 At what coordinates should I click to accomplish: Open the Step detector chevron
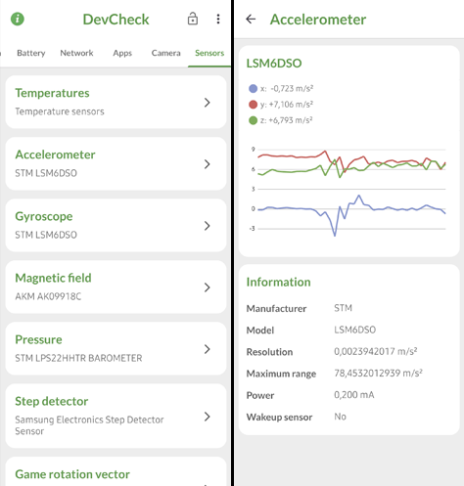pos(207,417)
